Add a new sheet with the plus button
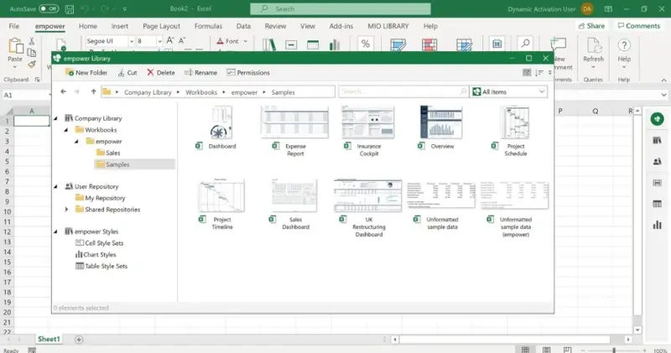This screenshot has width=671, height=353. click(79, 340)
